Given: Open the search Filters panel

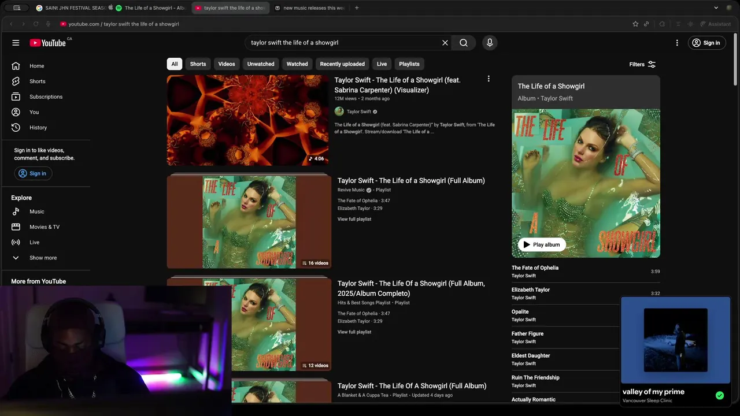Looking at the screenshot, I should click(x=642, y=64).
